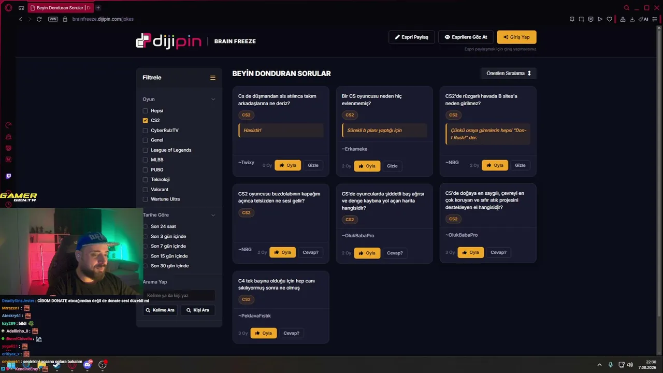Viewport: 663px width, 373px height.
Task: Open the taskbar clock and date
Action: click(x=647, y=365)
